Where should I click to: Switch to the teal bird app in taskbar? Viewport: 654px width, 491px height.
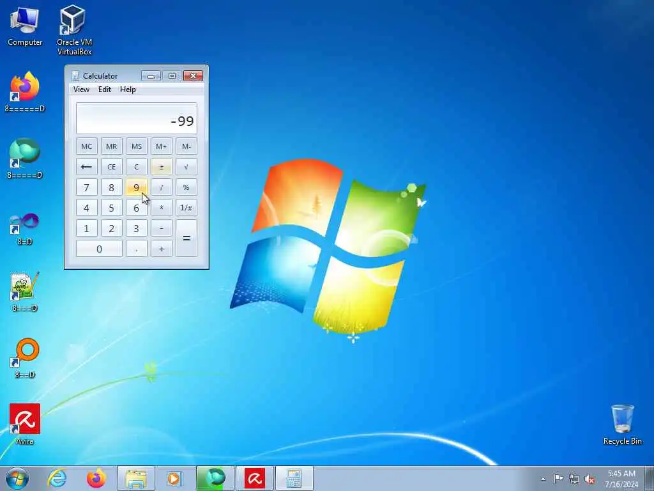pyautogui.click(x=215, y=478)
